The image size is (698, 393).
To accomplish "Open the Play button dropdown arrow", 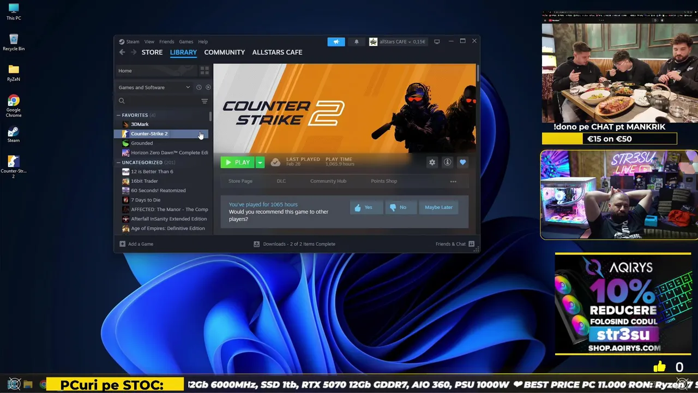I will click(260, 162).
